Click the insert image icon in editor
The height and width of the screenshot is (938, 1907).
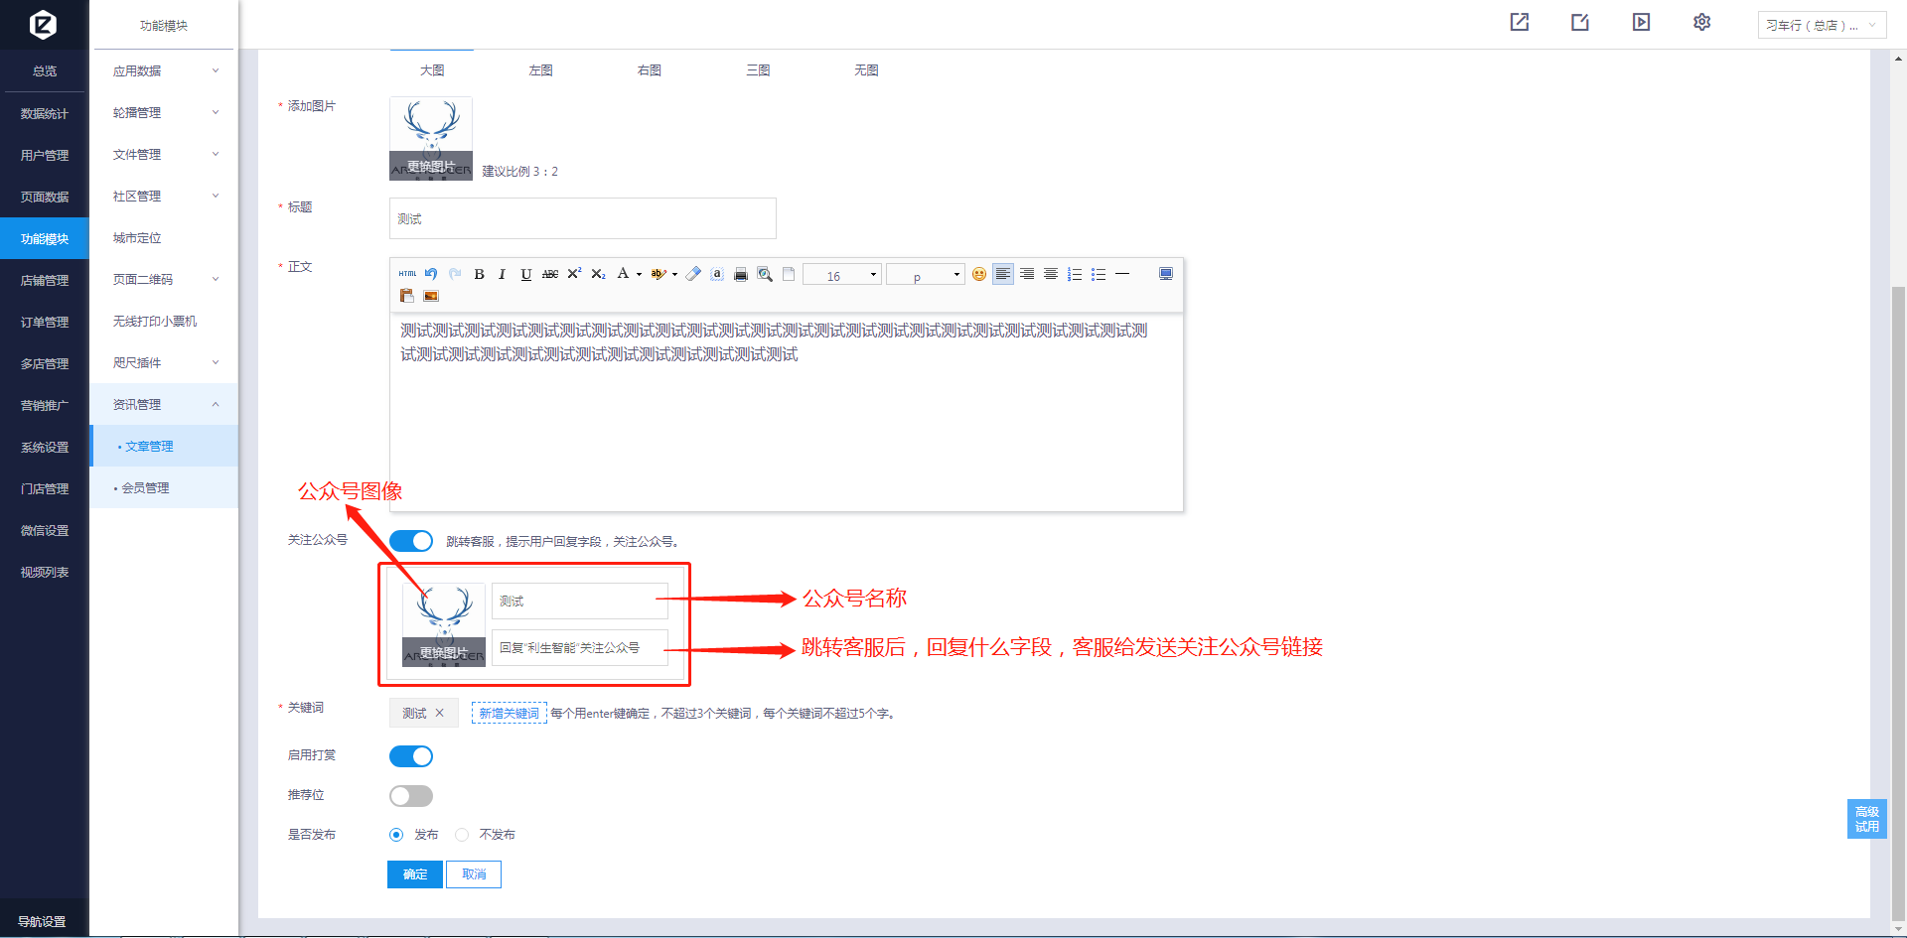[x=431, y=296]
